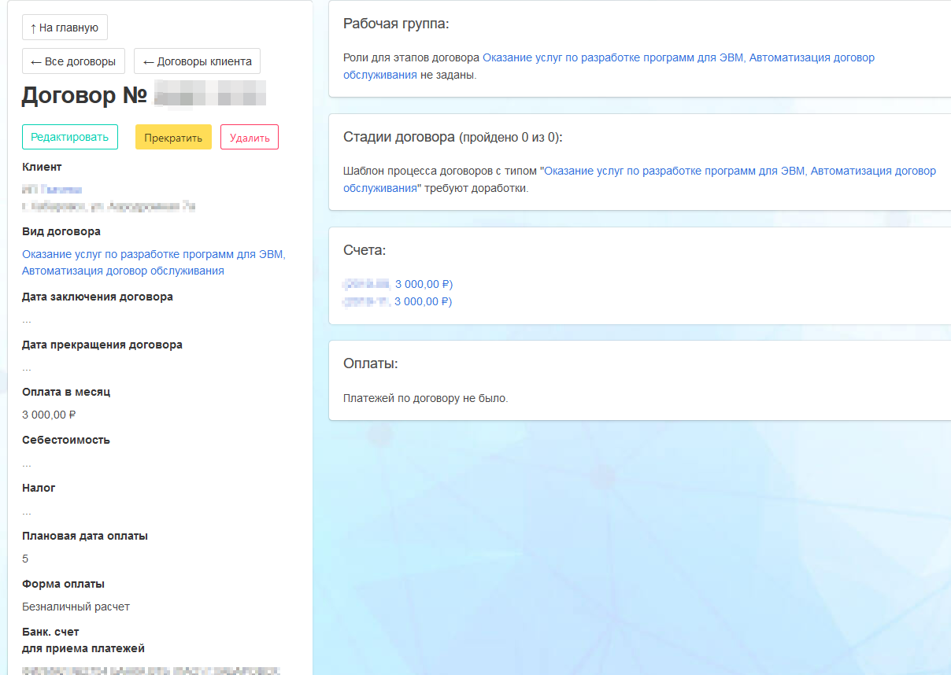
Task: Click the ellipsis under 'Налог'
Action: pos(27,511)
